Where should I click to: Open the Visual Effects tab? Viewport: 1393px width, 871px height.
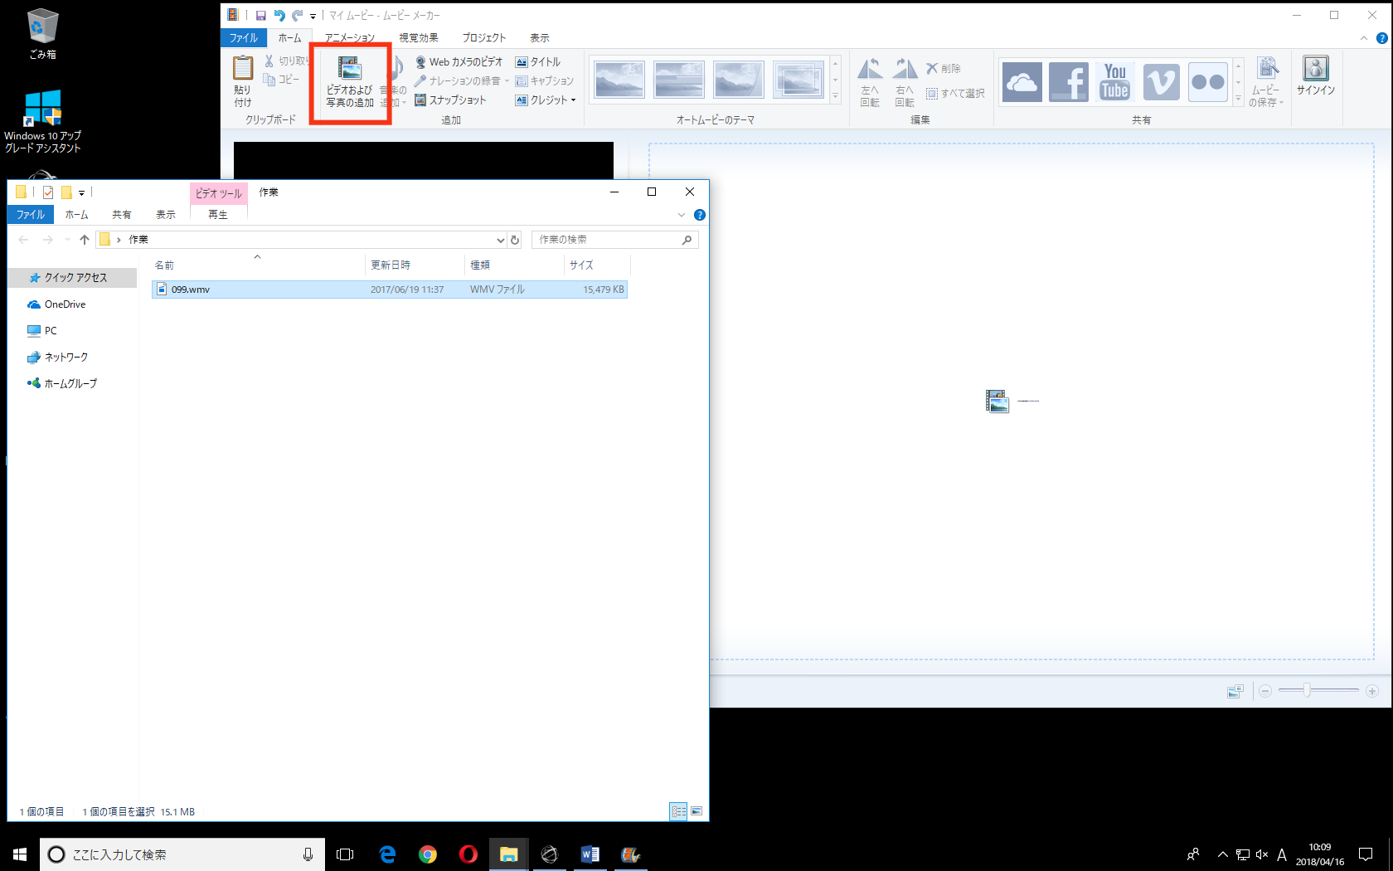[418, 38]
